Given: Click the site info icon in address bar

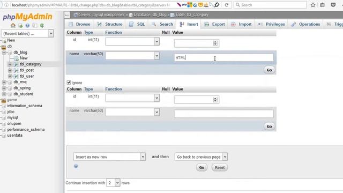Looking at the screenshot, I should [x=6, y=5].
